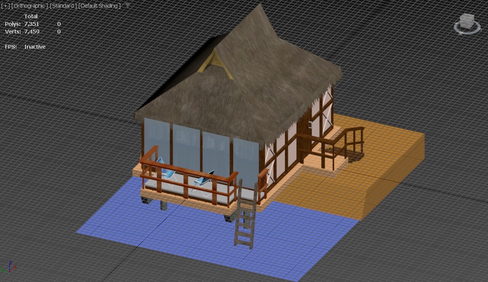Click the green Y axis of the tripod
The height and width of the screenshot is (282, 488).
tap(4, 270)
